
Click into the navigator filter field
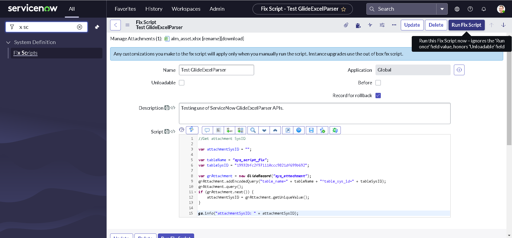point(47,27)
